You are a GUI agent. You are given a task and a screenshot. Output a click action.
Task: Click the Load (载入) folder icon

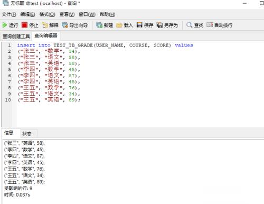[x=119, y=25]
